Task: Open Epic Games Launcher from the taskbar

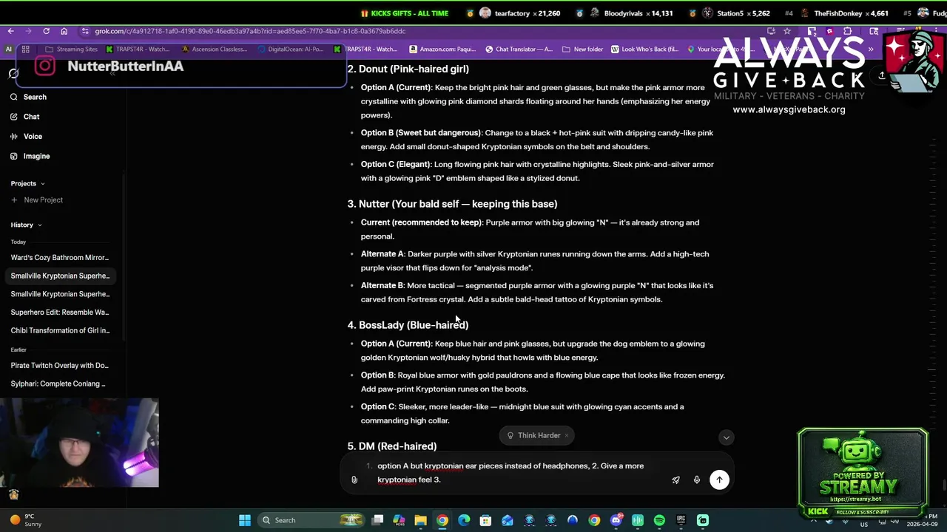Action: [x=681, y=520]
